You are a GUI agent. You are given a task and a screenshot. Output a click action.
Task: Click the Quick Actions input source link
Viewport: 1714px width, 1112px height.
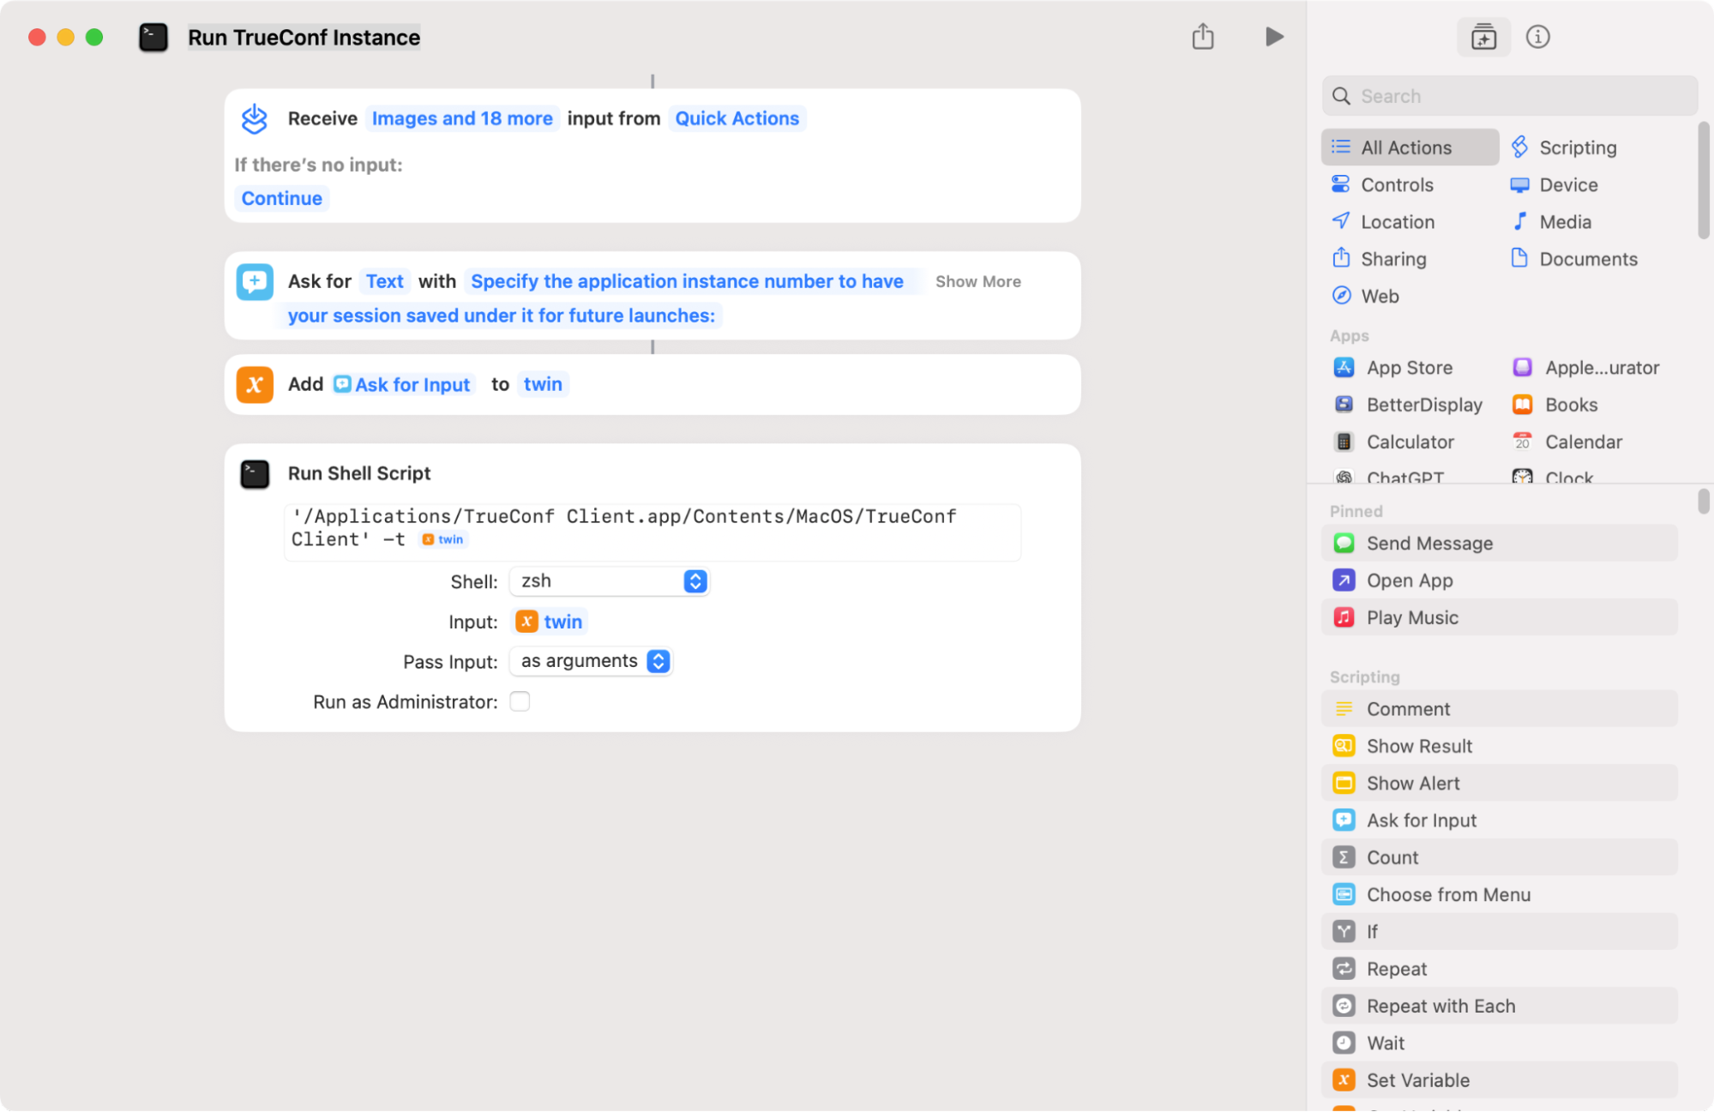pos(737,119)
